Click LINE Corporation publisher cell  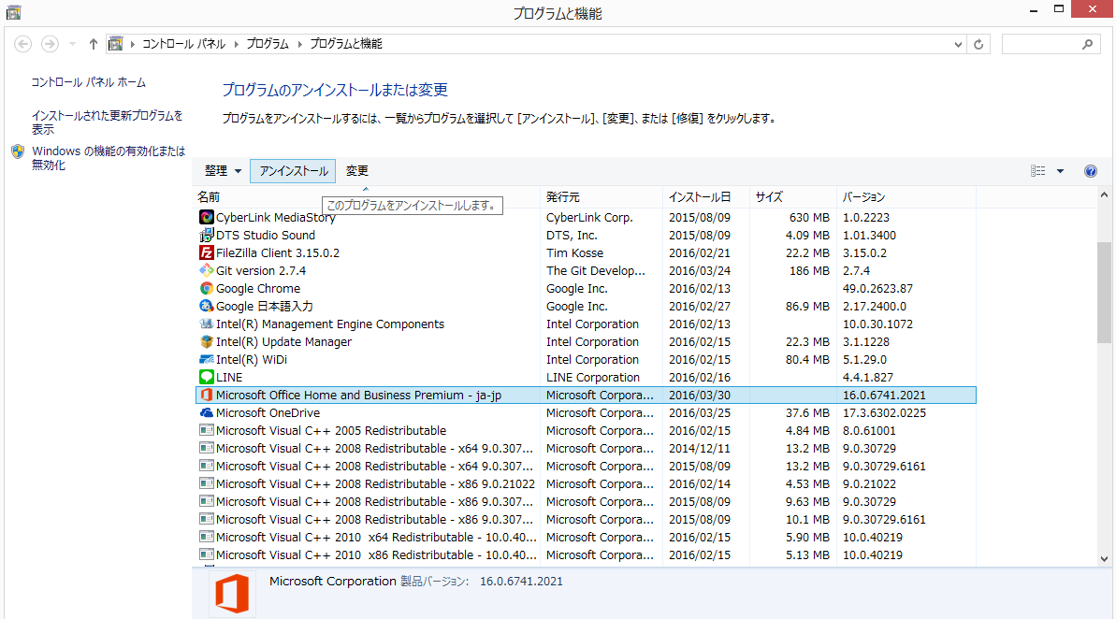click(593, 377)
